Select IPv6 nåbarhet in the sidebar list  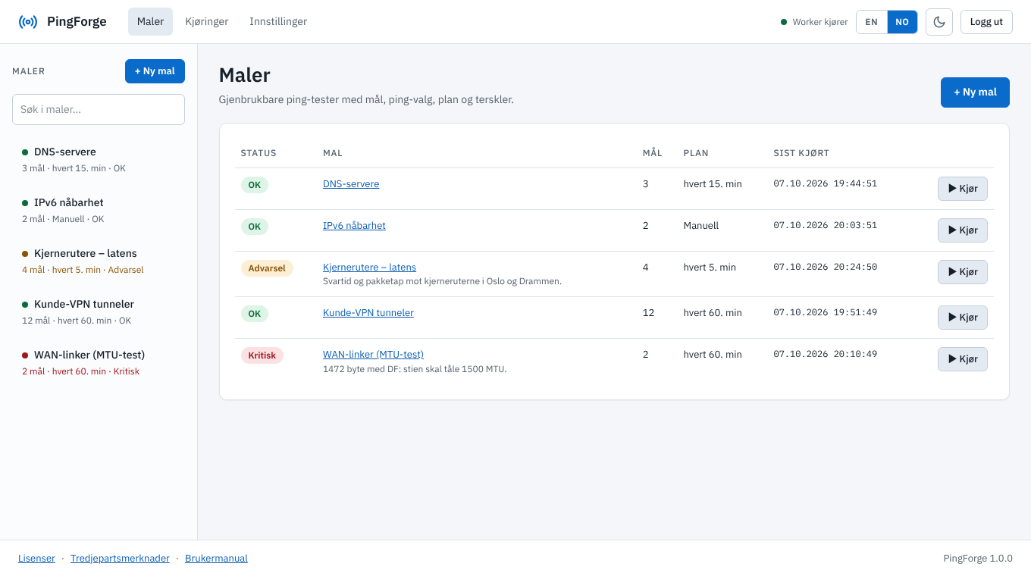99,210
